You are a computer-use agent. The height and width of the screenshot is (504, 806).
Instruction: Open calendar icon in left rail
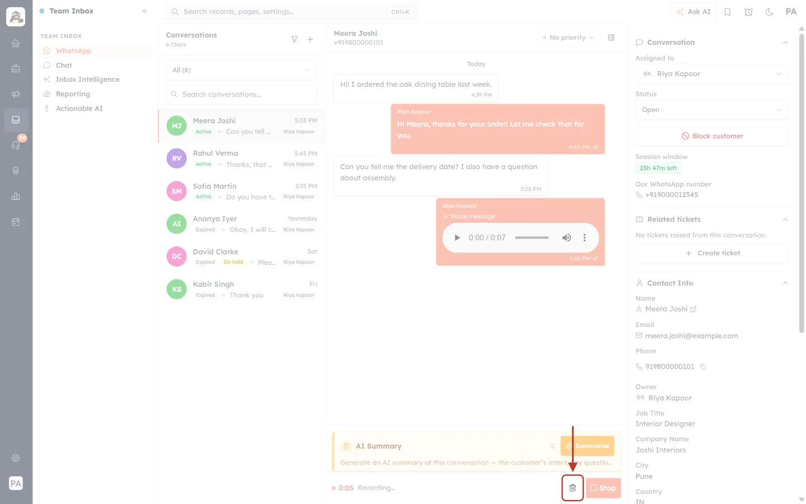click(16, 222)
